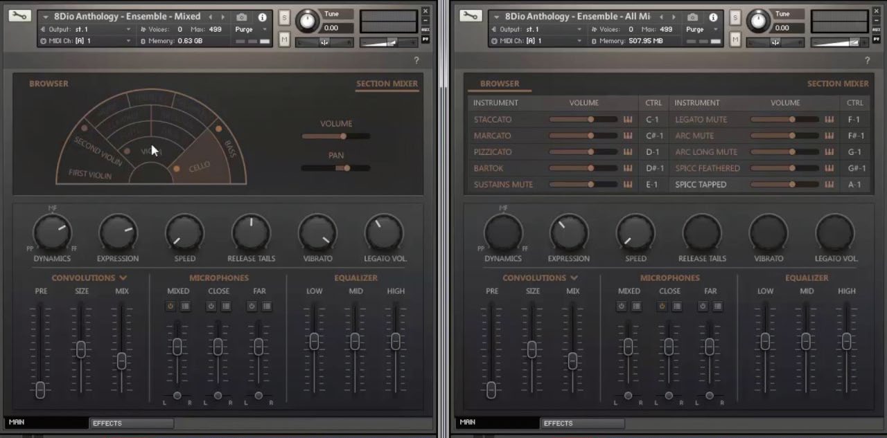This screenshot has height=438, width=887.
Task: Select FIRST VIOLIN section in seating chart
Action: click(90, 173)
